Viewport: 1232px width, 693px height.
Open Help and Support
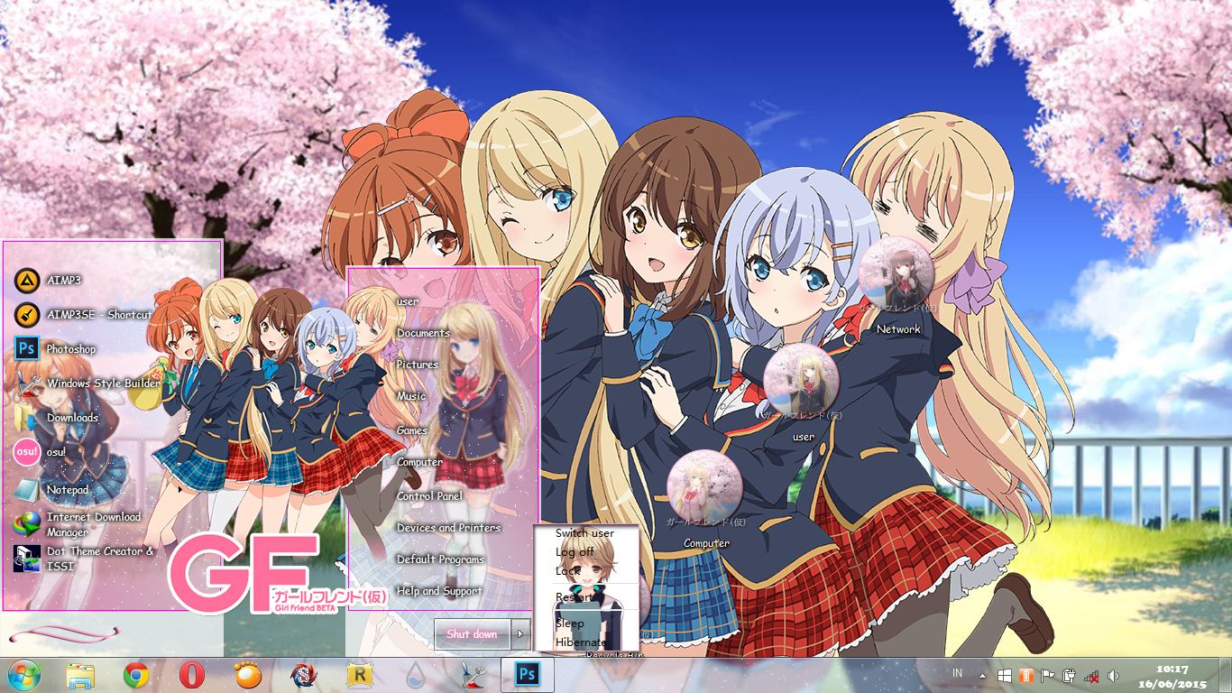pos(439,591)
